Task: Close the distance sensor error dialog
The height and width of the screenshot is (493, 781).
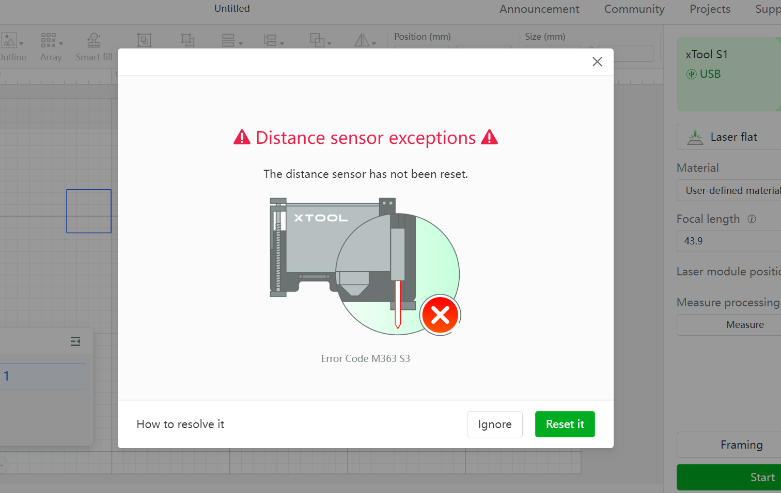Action: [x=597, y=62]
